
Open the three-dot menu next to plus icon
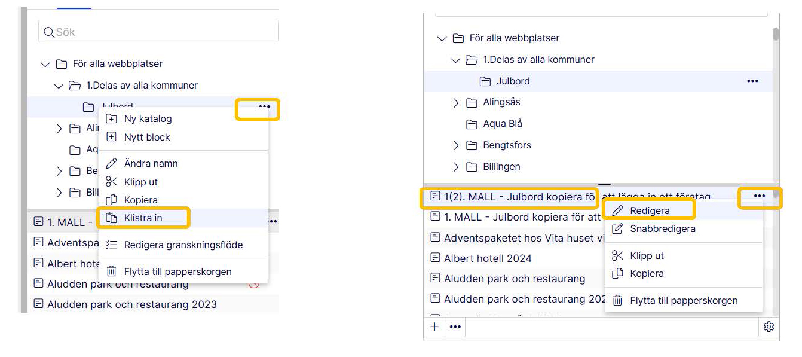455,327
